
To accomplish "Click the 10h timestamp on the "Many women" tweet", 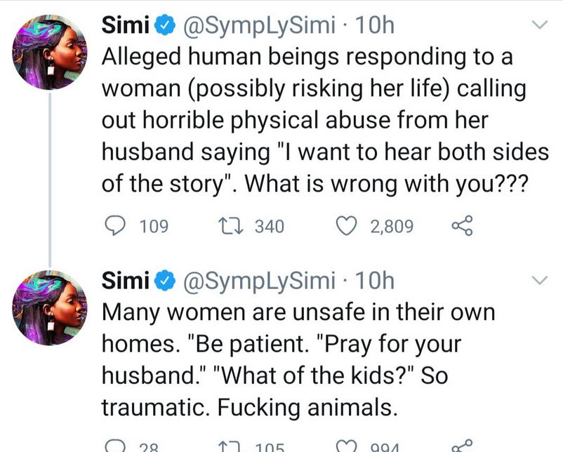I will tap(375, 281).
